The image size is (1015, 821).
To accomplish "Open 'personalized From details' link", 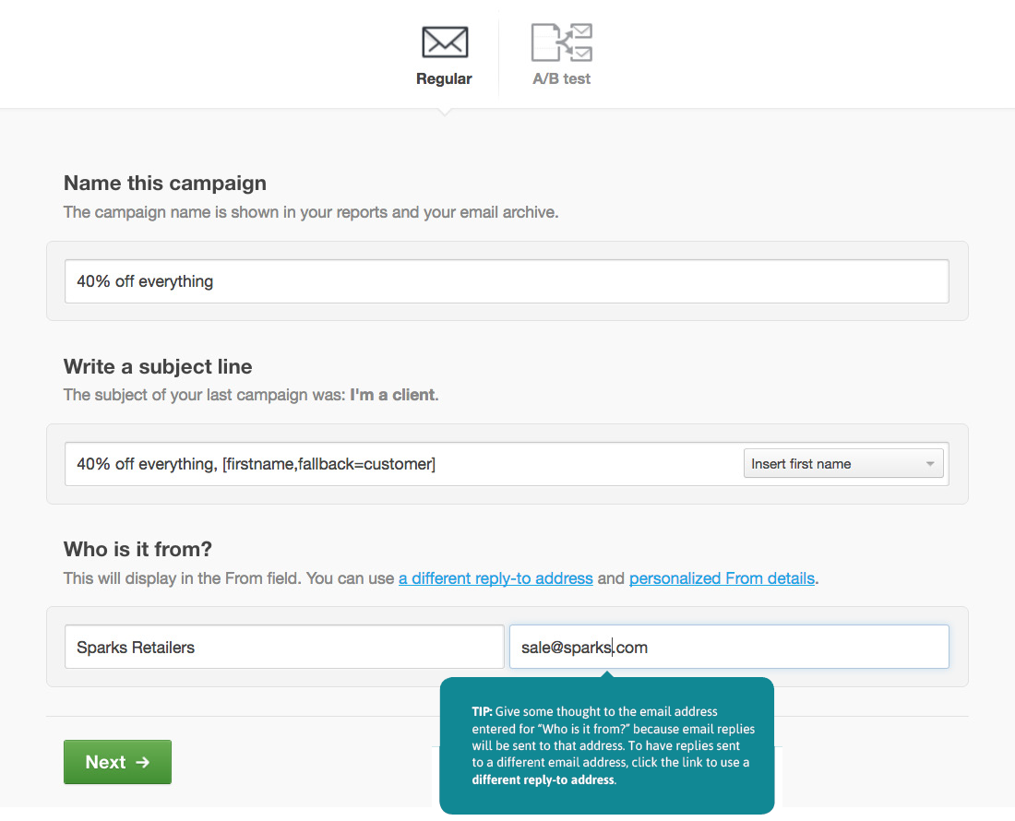I will click(722, 578).
